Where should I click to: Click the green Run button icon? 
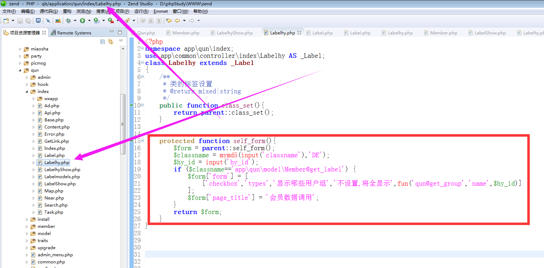(82, 21)
